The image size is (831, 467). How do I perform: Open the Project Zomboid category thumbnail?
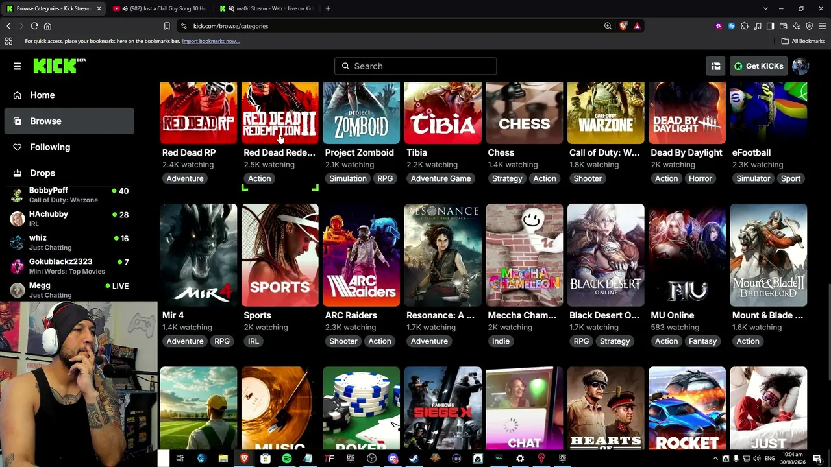[362, 113]
